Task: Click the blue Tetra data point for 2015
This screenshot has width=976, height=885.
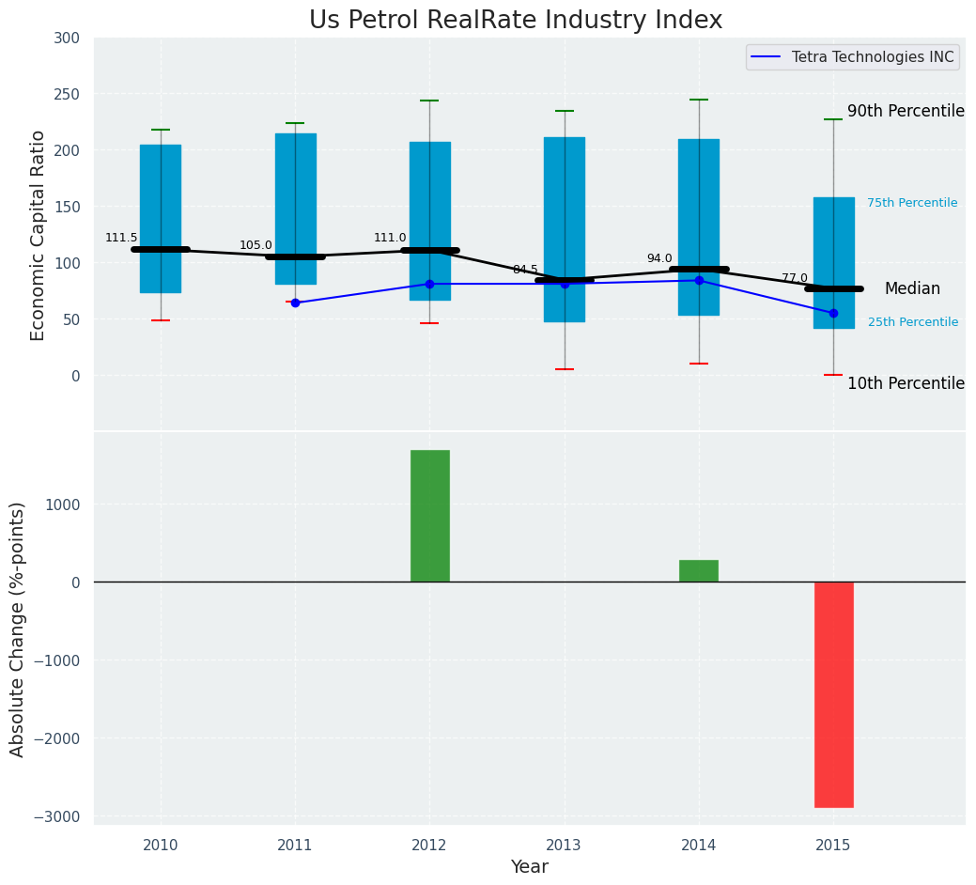Action: point(833,313)
